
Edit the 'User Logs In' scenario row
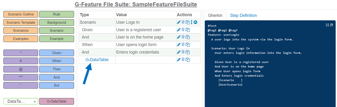point(179,22)
